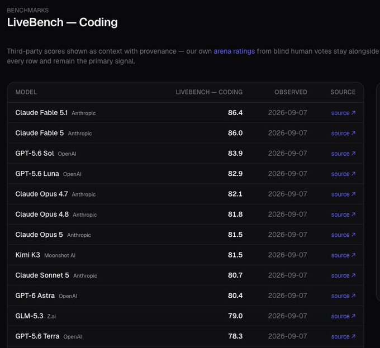Click the 79.0 score value
The image size is (380, 348).
click(235, 316)
